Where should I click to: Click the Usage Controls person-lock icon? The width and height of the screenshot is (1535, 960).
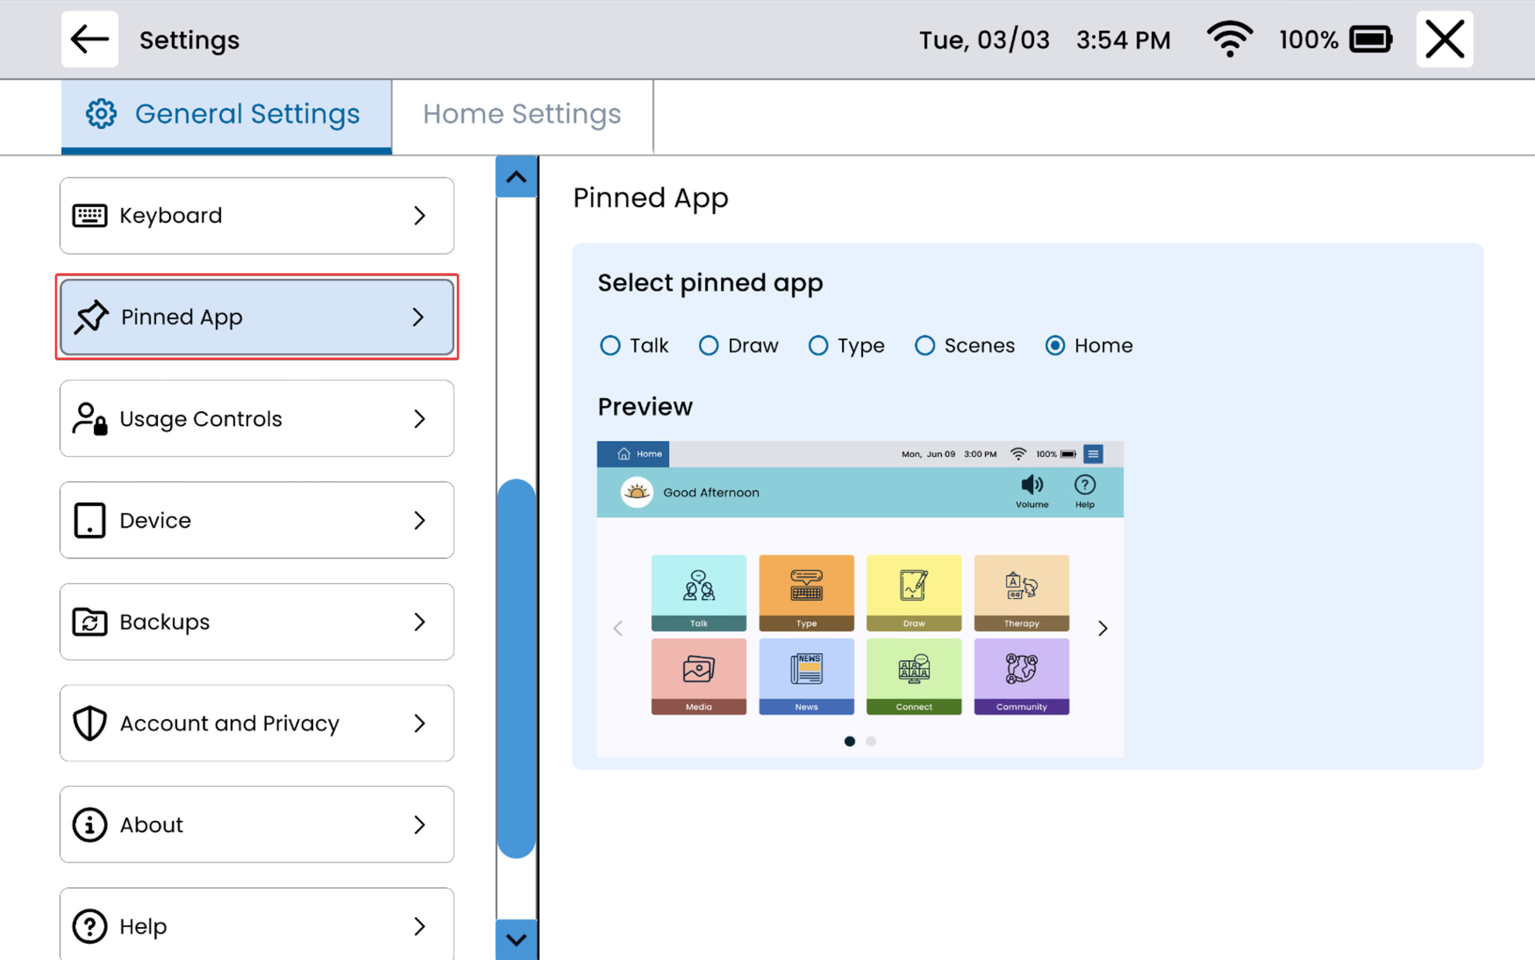tap(89, 419)
